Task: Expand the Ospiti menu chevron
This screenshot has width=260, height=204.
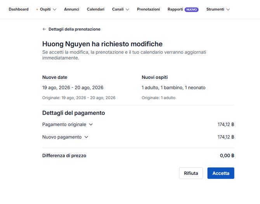Action: pyautogui.click(x=54, y=9)
